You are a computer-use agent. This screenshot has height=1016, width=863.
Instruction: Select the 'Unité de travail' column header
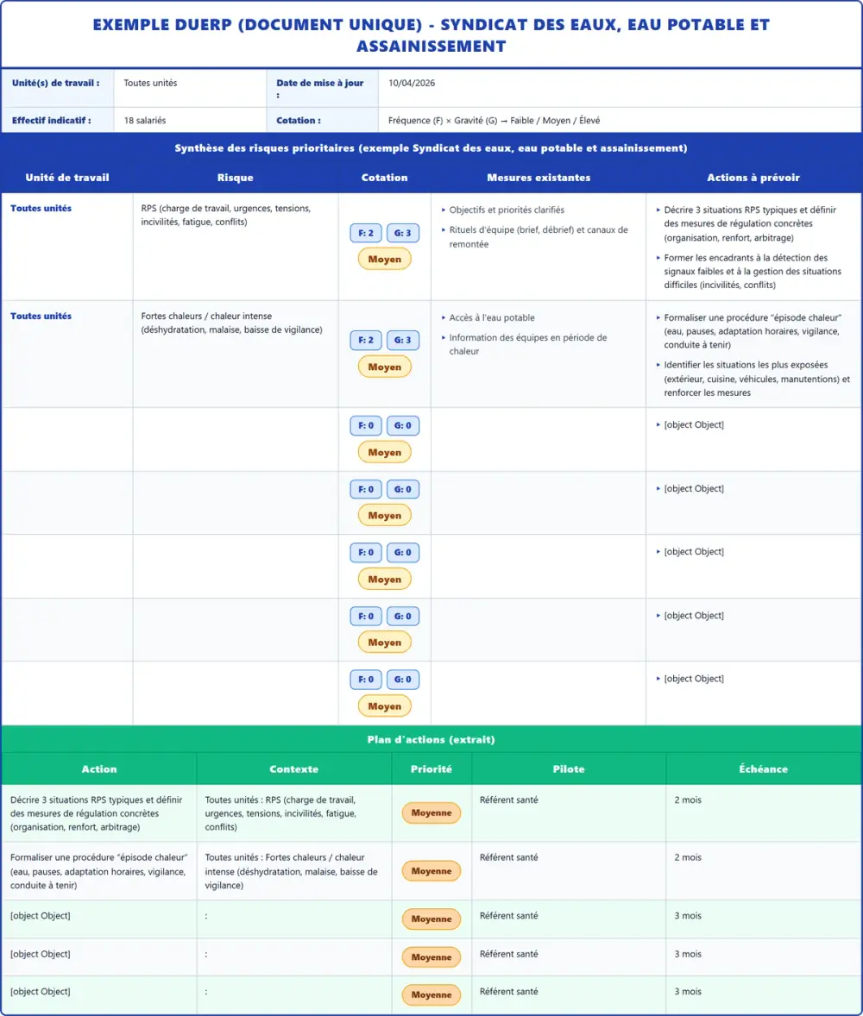67,178
